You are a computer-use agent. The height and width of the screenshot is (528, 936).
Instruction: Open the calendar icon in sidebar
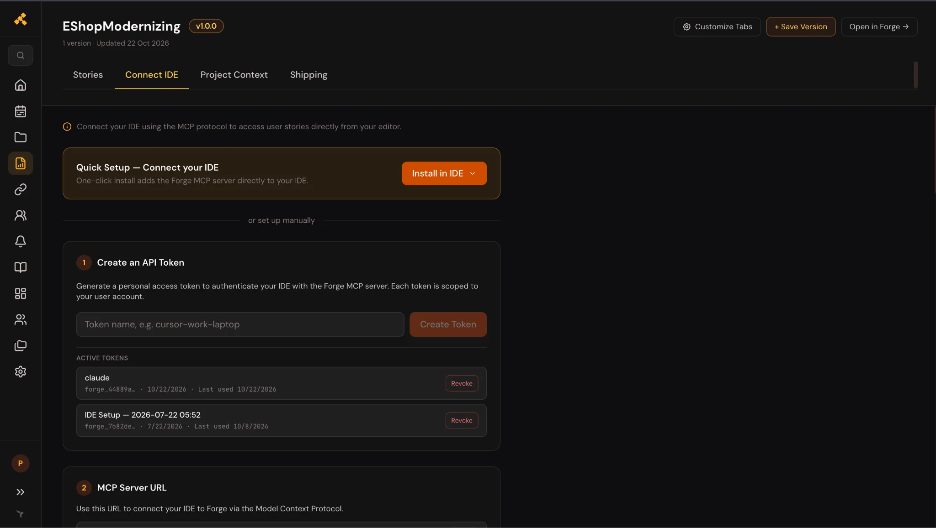click(x=21, y=111)
